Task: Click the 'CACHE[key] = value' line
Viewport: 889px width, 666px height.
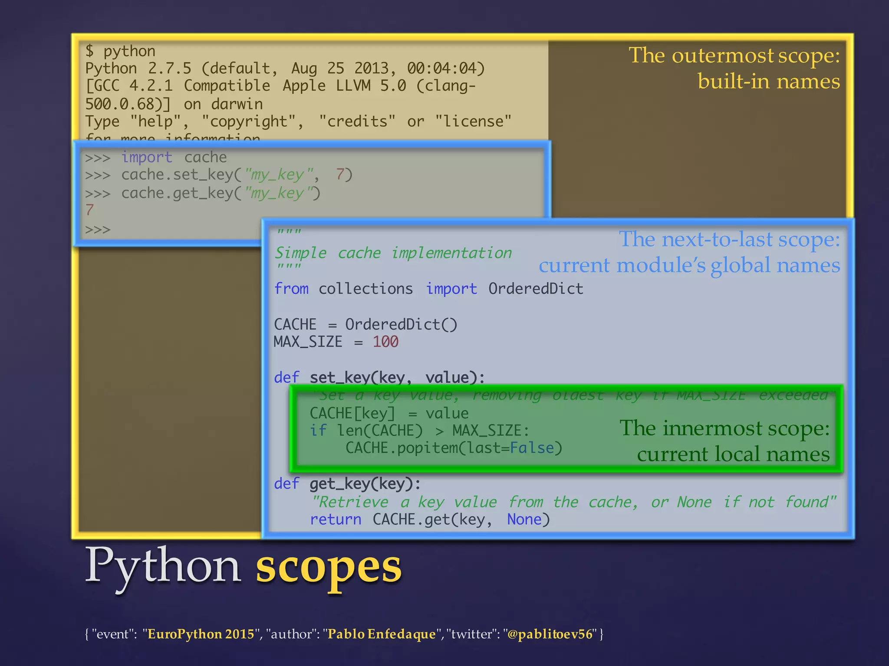Action: [389, 413]
